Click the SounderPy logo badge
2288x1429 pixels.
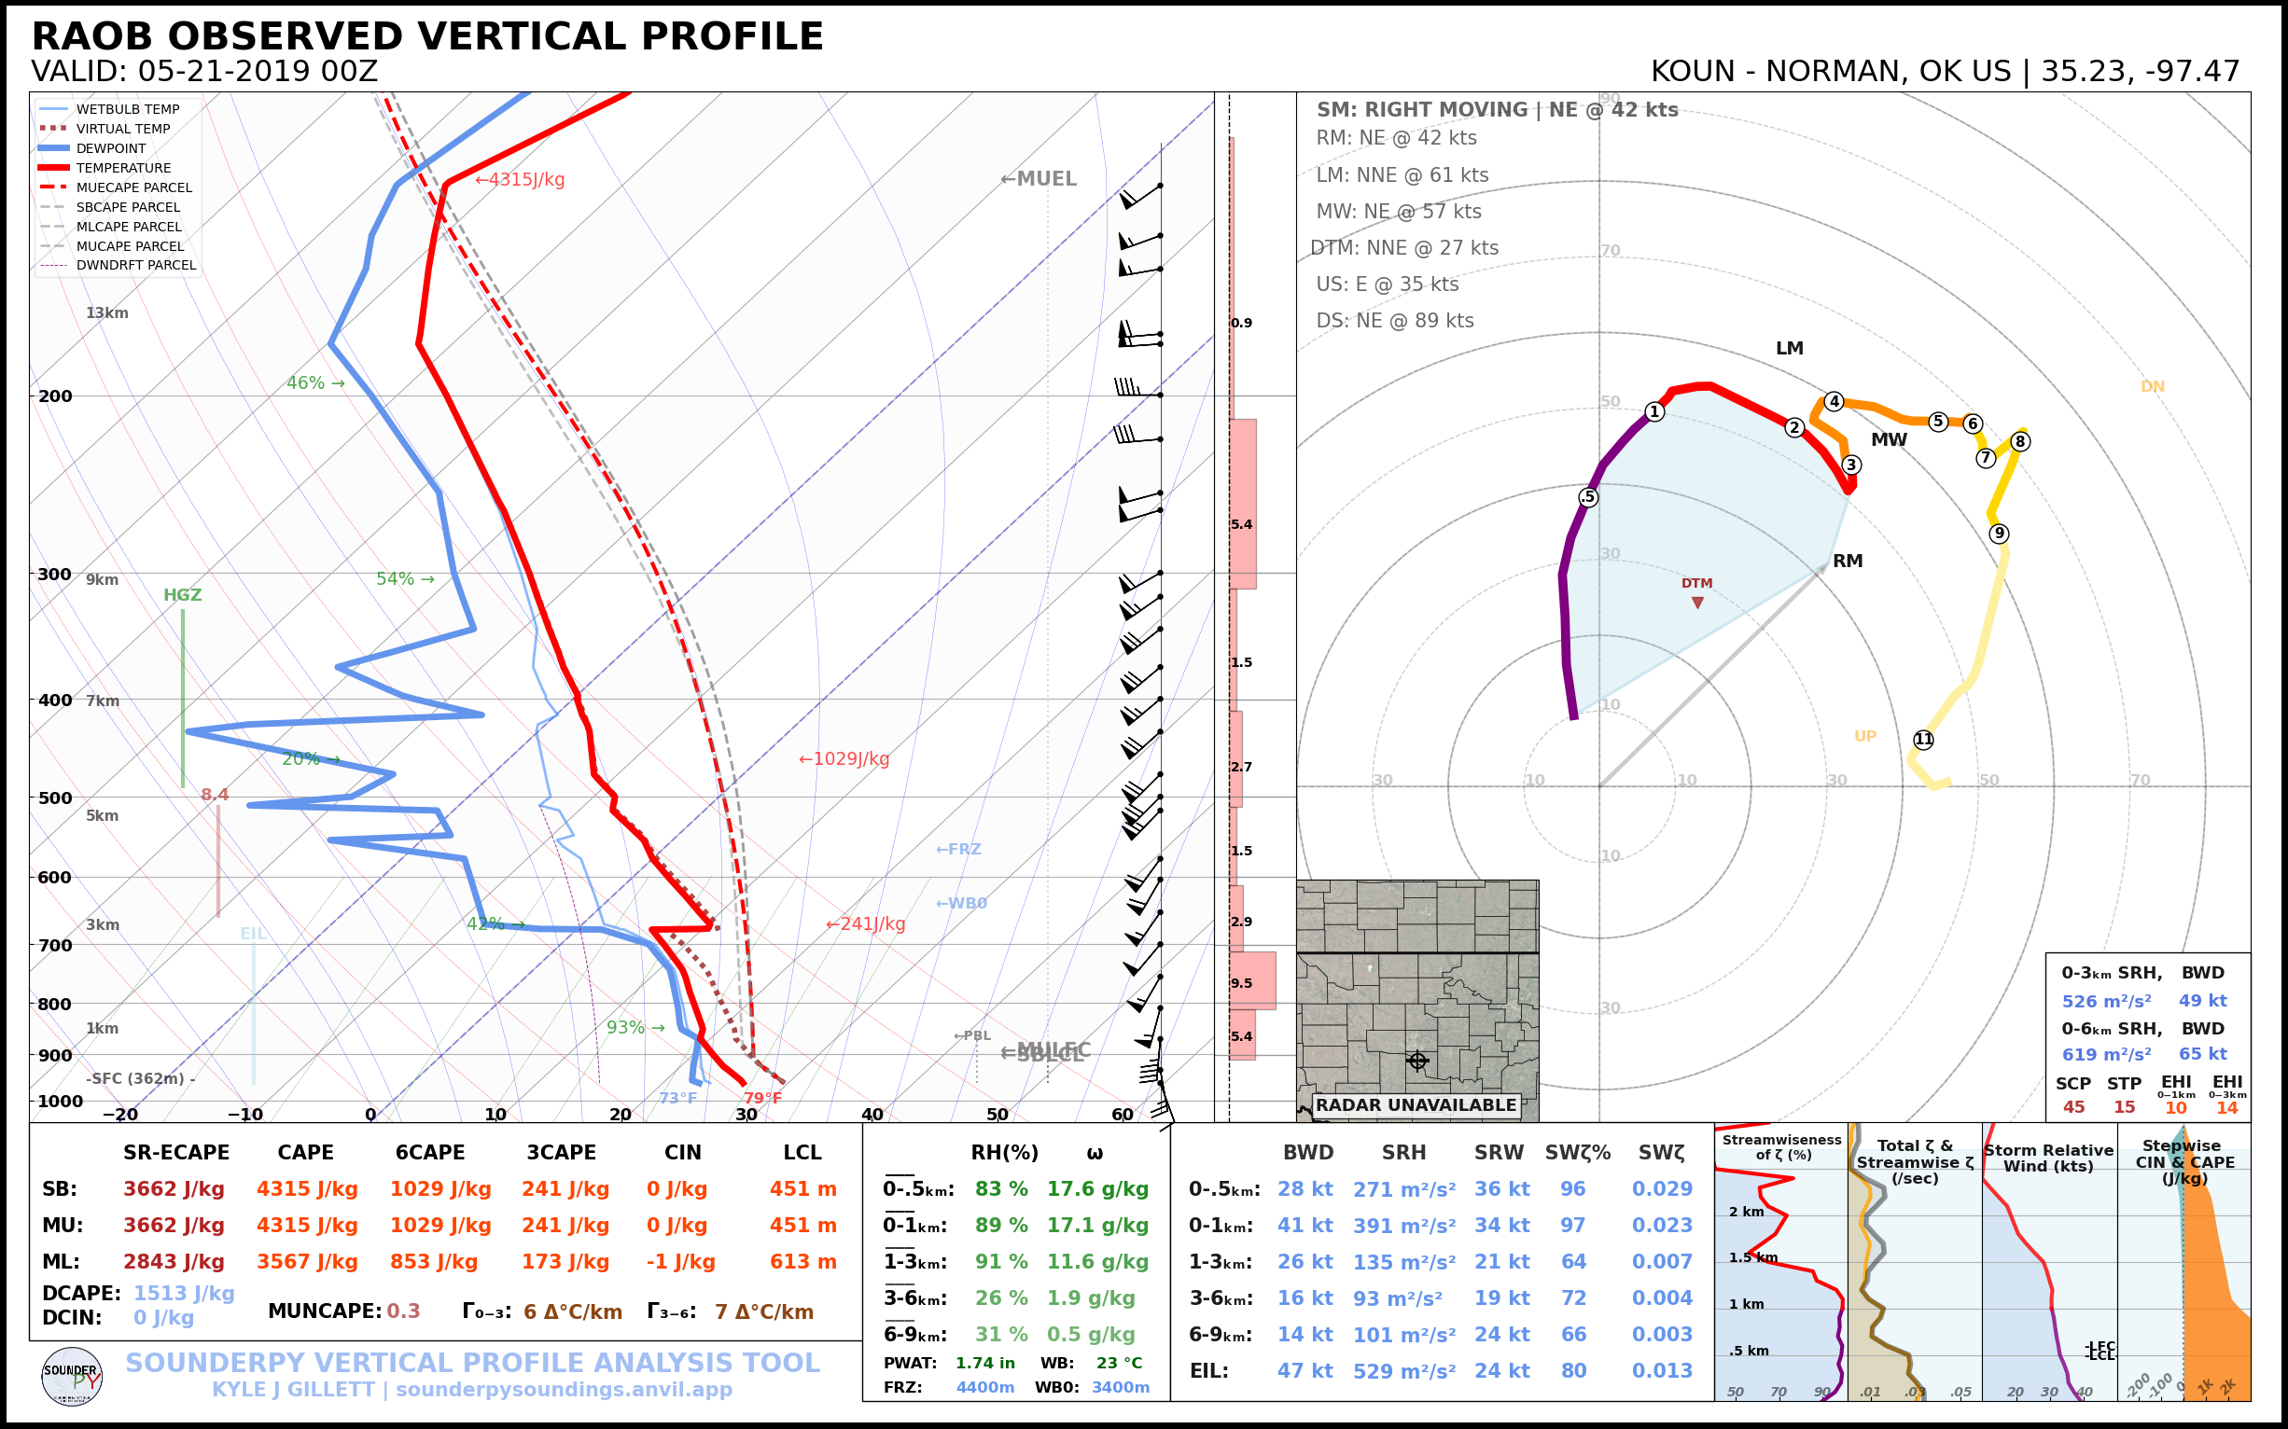click(x=72, y=1377)
